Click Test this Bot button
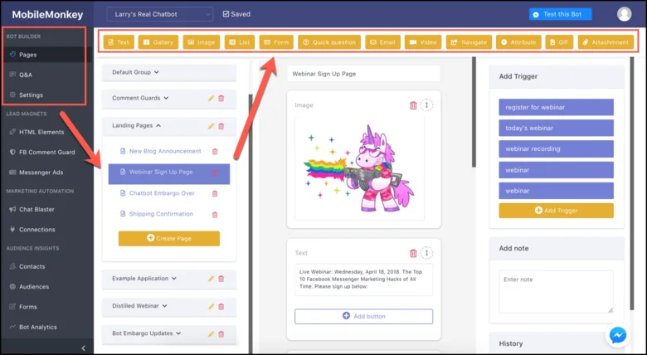 coord(561,14)
